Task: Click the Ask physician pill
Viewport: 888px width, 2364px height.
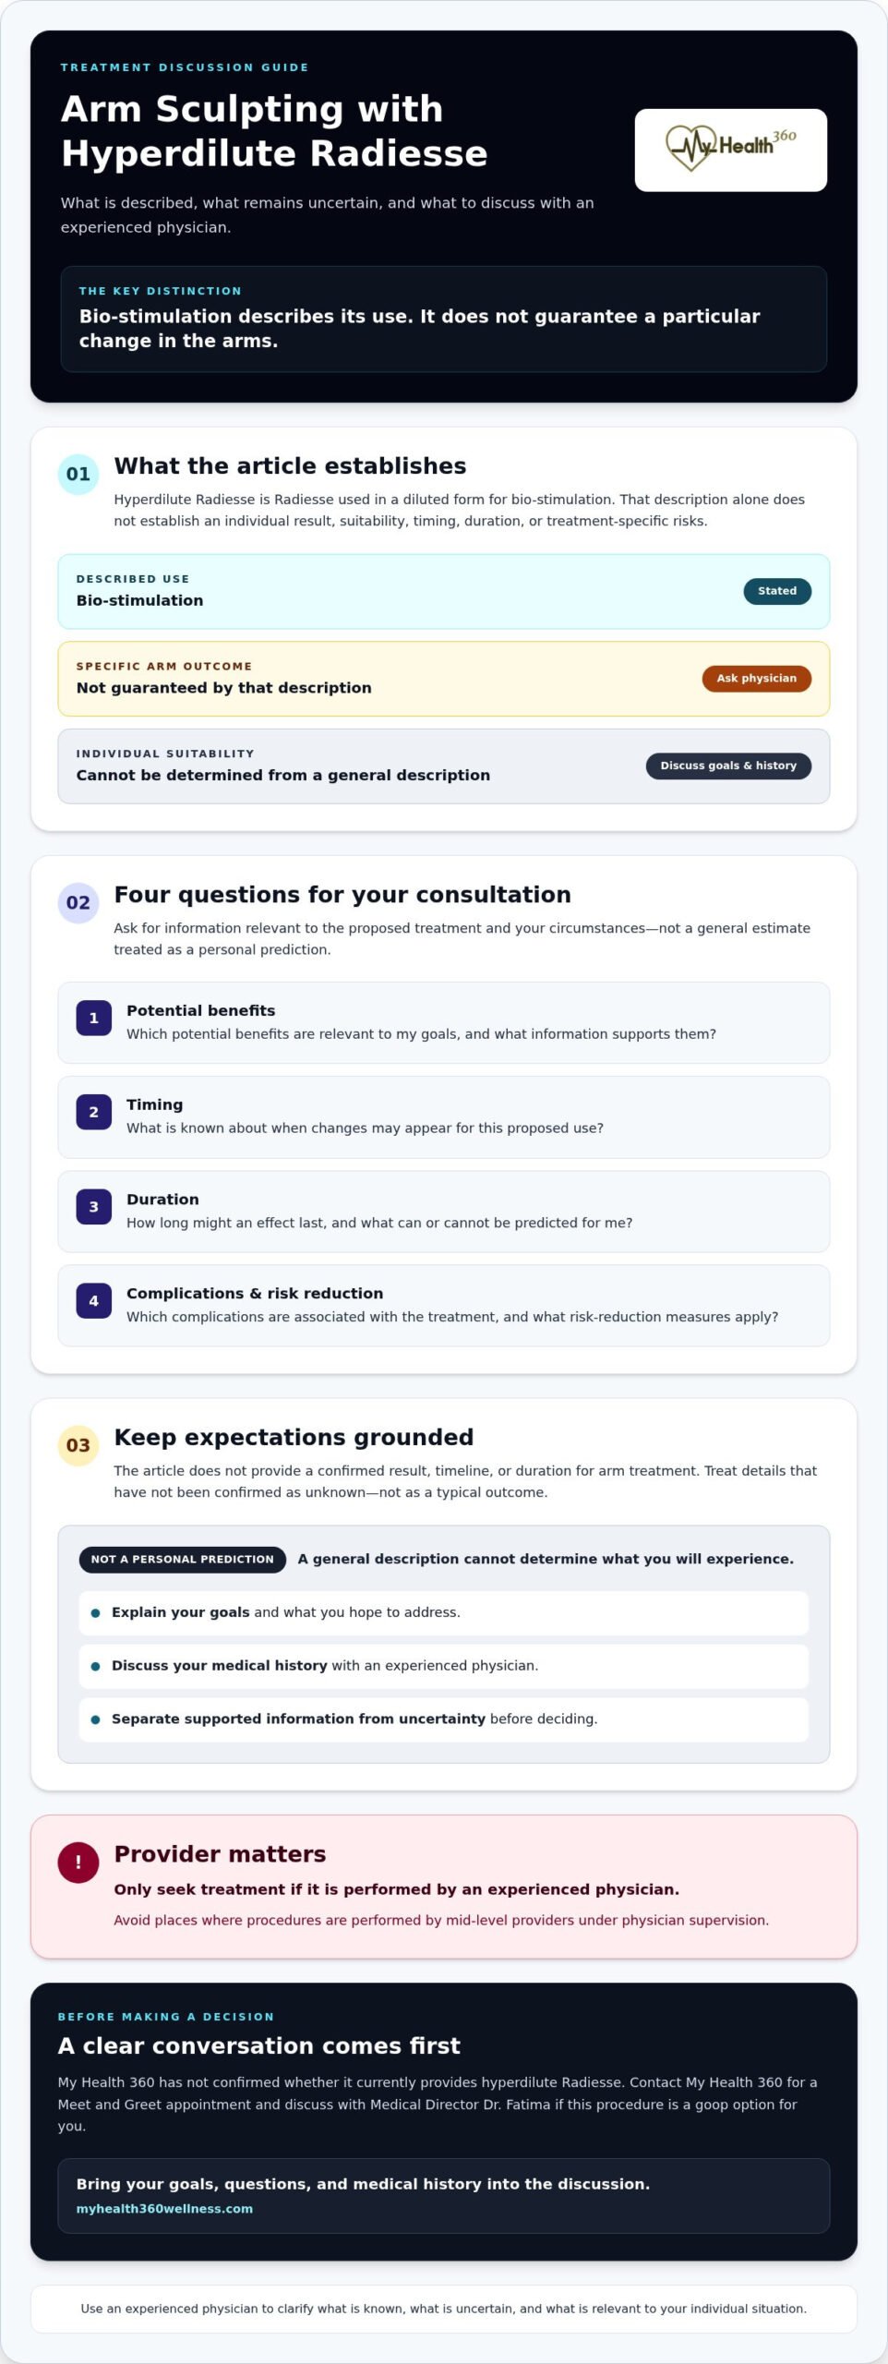Action: pos(757,679)
